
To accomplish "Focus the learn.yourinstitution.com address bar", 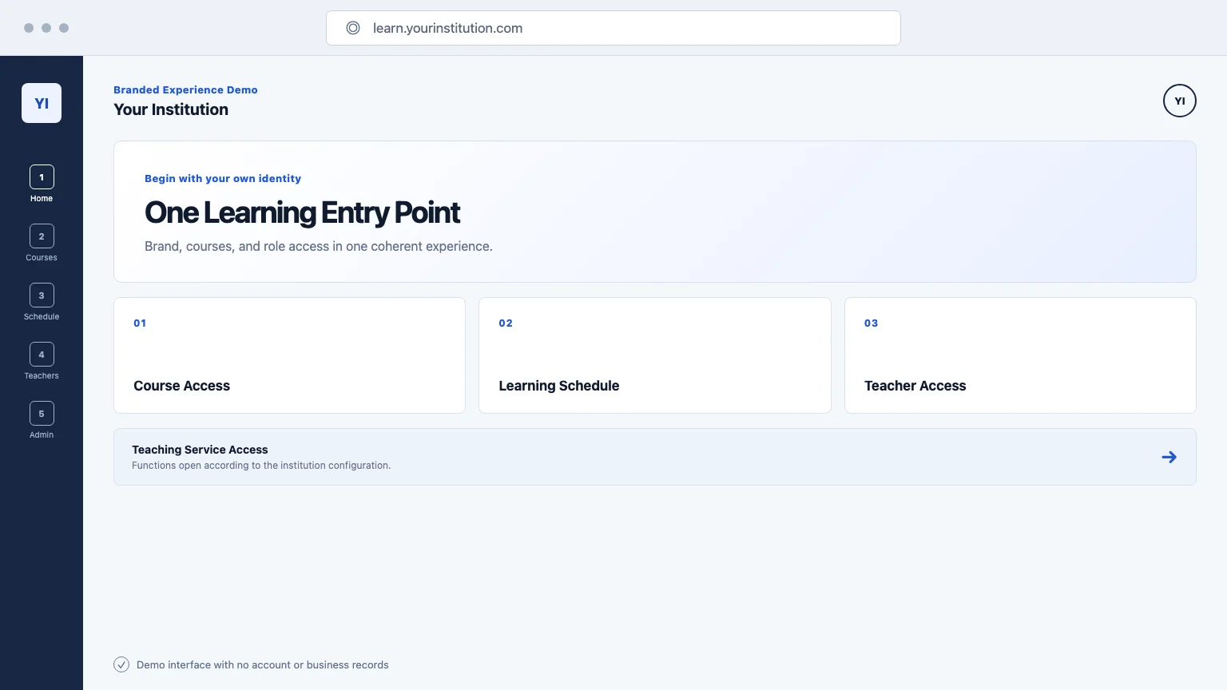I will (613, 28).
